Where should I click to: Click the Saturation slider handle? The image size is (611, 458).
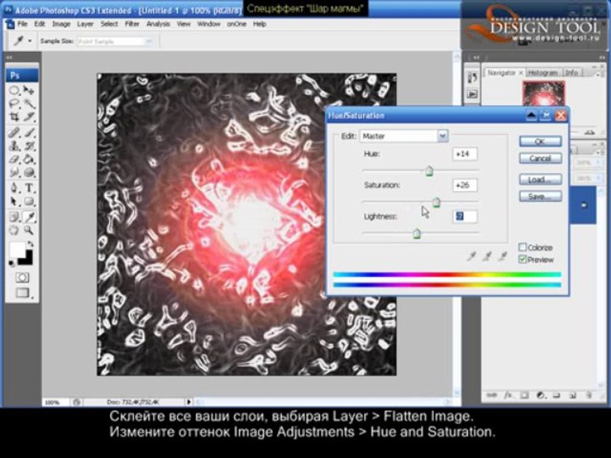[437, 202]
